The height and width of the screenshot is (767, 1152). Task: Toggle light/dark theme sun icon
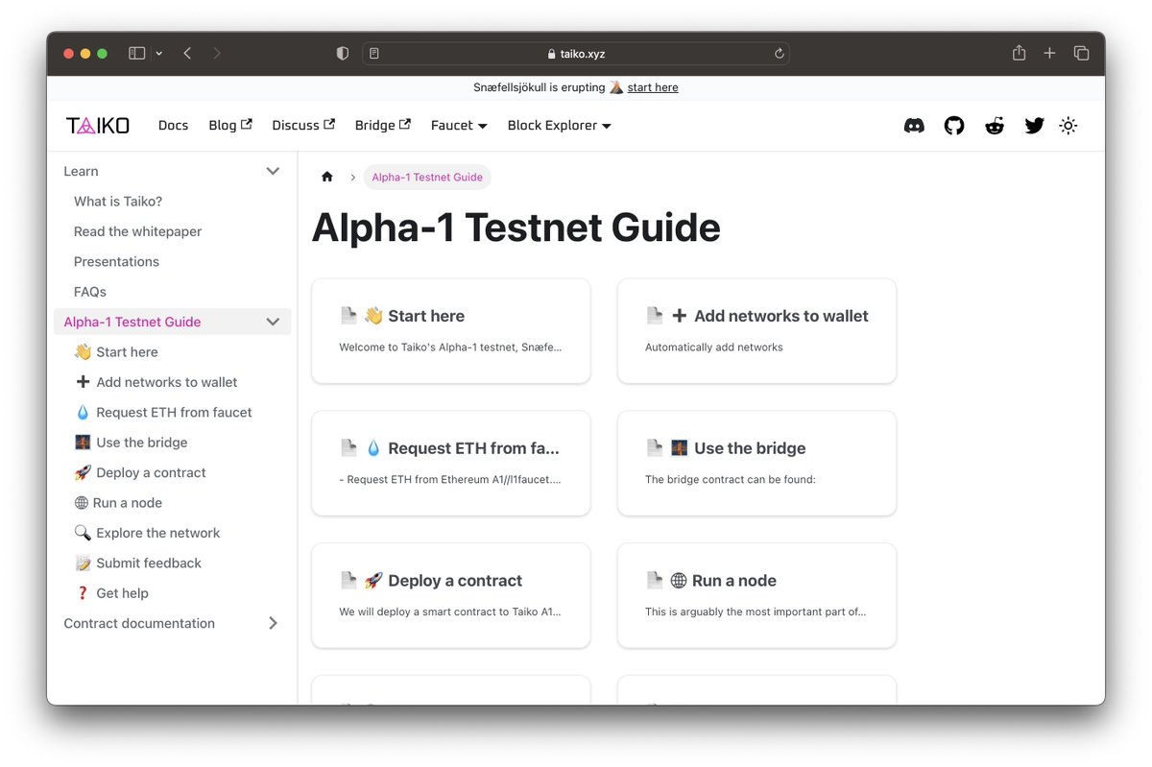(x=1068, y=126)
